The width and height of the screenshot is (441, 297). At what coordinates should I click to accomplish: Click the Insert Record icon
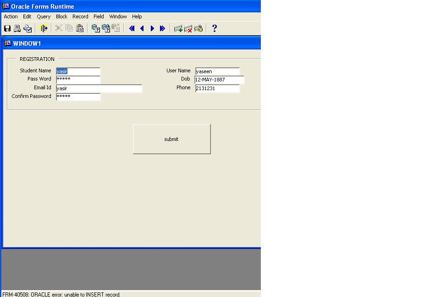(178, 29)
